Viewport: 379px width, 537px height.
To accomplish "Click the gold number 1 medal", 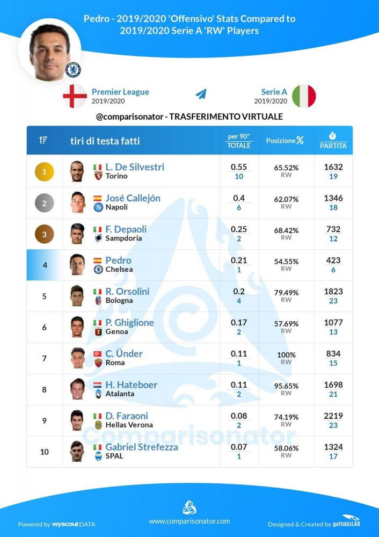I will (44, 172).
